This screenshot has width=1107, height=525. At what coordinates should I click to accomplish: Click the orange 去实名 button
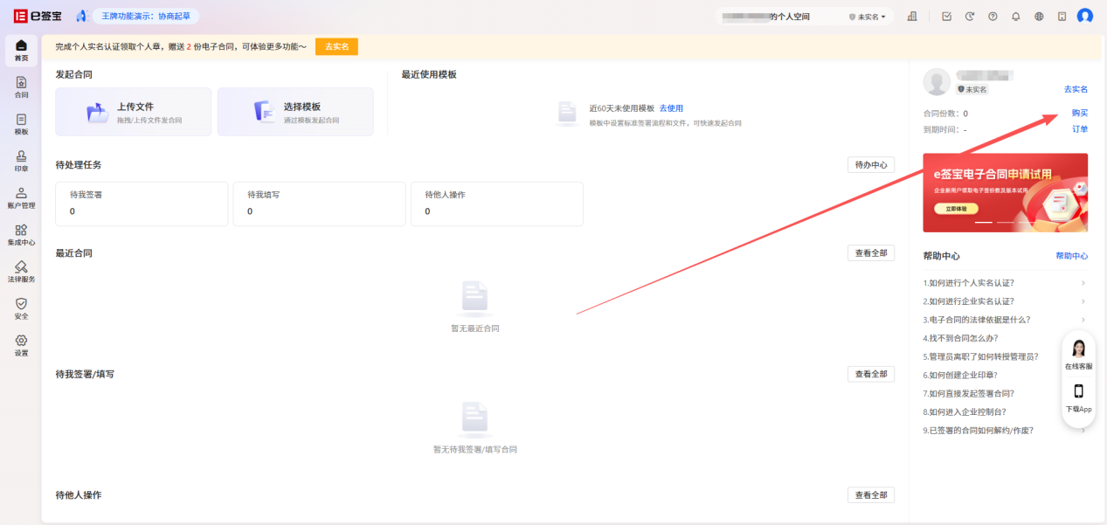[336, 47]
